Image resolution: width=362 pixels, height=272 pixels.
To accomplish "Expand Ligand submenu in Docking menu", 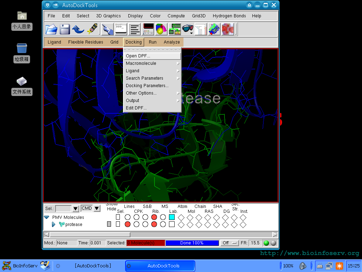I will point(152,71).
